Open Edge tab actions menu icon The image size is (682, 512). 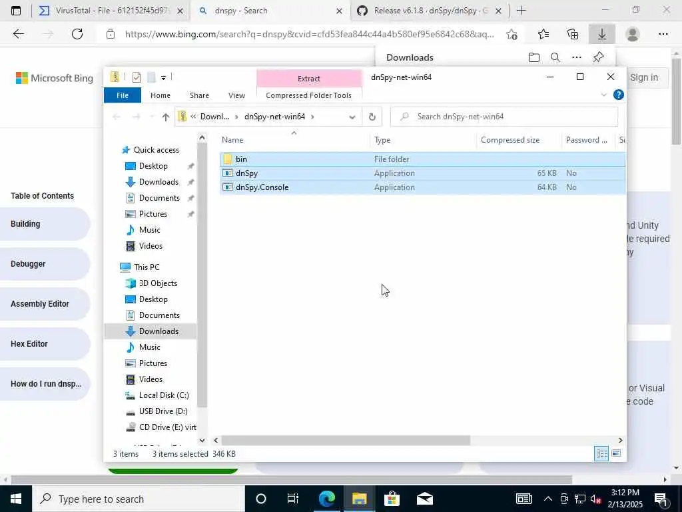point(16,11)
